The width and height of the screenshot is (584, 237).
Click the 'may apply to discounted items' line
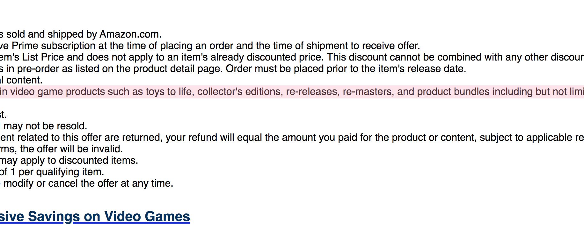pyautogui.click(x=69, y=161)
